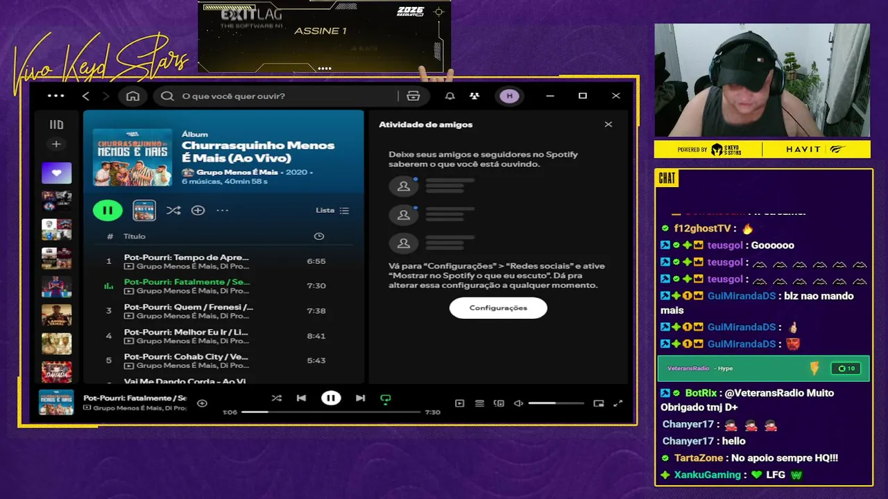Click now-playing title 'Pot-Pourri: Fatalmente / Se'
The height and width of the screenshot is (499, 888).
click(135, 398)
